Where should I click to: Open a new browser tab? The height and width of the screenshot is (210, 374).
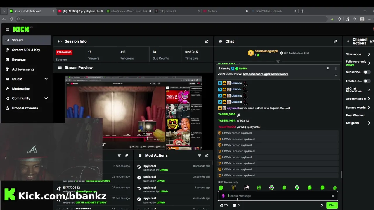302,11
